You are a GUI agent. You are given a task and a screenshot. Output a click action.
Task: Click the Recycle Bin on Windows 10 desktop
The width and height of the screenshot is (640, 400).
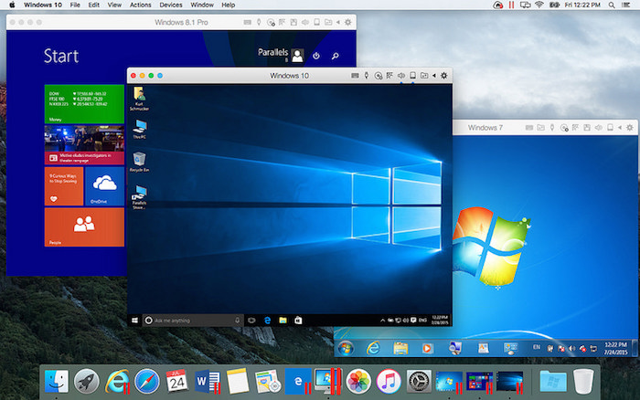pos(140,160)
